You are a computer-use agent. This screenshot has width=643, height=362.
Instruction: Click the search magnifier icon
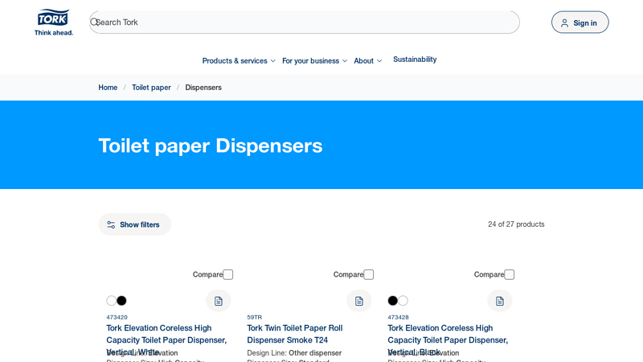click(x=94, y=23)
